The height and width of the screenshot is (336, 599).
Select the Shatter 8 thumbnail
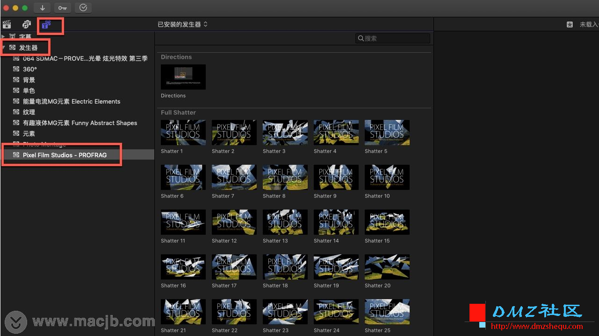pos(285,177)
